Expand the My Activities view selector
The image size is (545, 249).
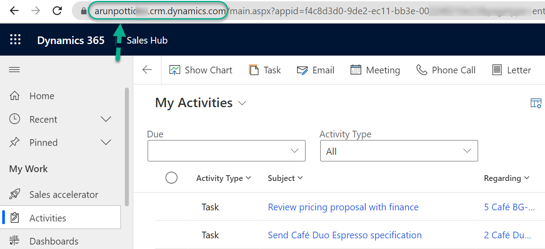[x=242, y=103]
